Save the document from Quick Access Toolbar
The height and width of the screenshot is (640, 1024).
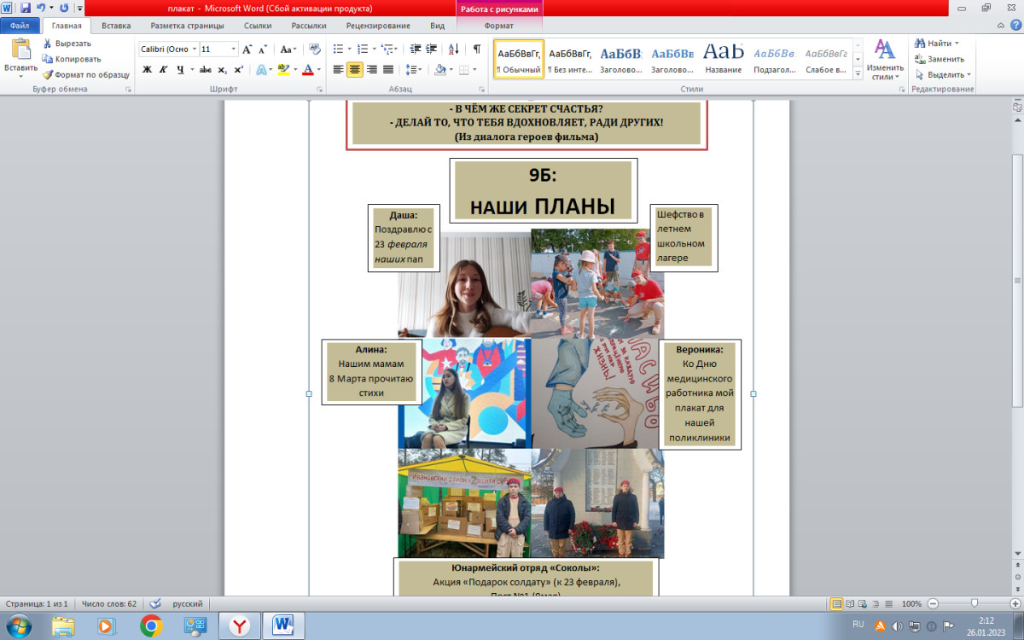25,8
